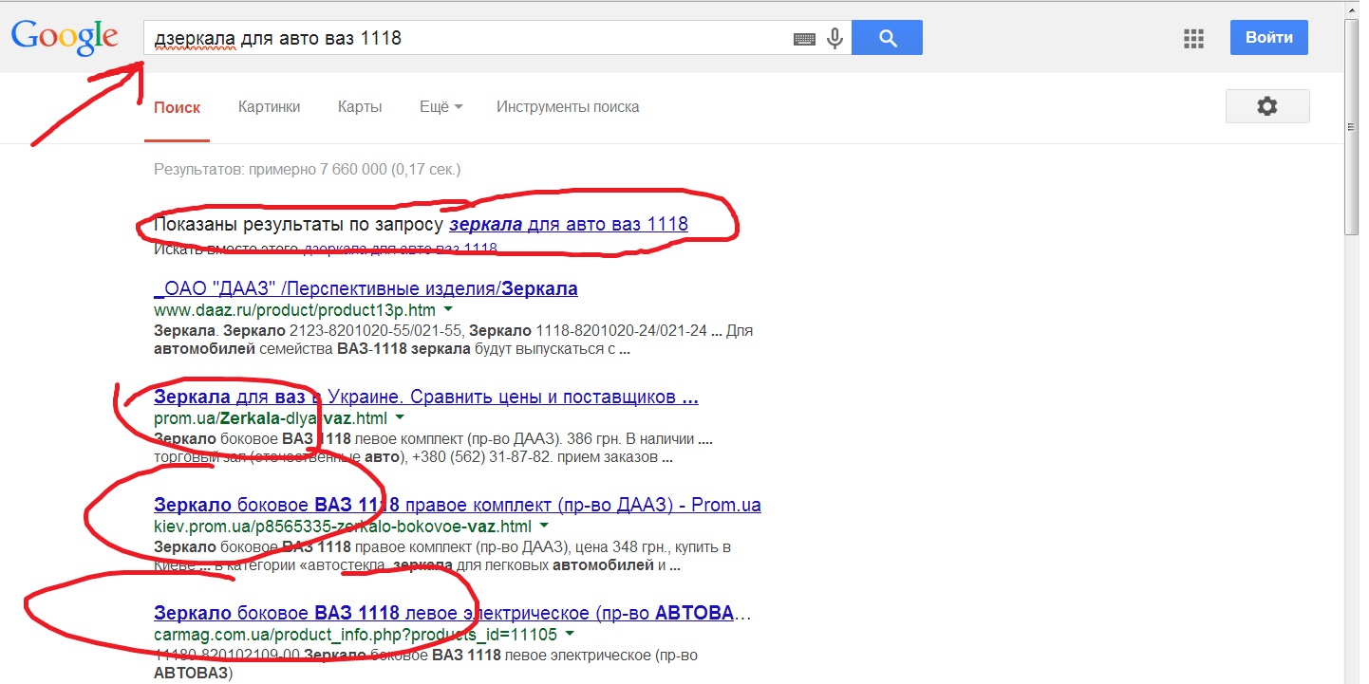Open the settings gear button

pos(1267,106)
